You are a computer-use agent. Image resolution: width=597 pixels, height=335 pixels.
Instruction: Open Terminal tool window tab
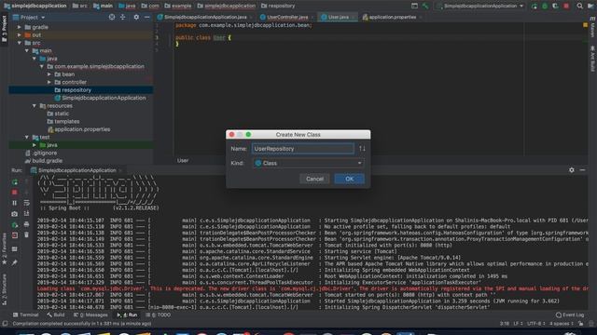pos(26,315)
